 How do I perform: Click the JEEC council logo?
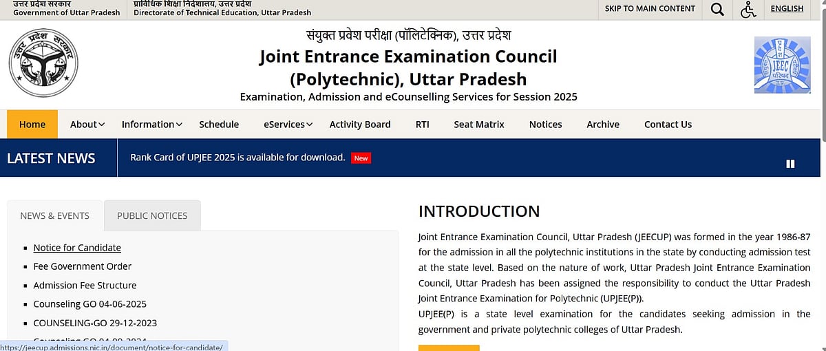click(782, 65)
